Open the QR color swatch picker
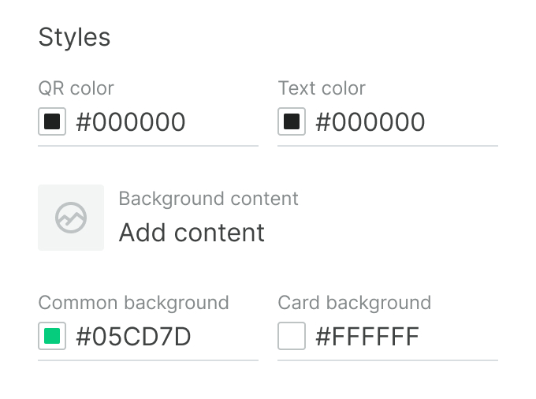536x399 pixels. pos(52,122)
